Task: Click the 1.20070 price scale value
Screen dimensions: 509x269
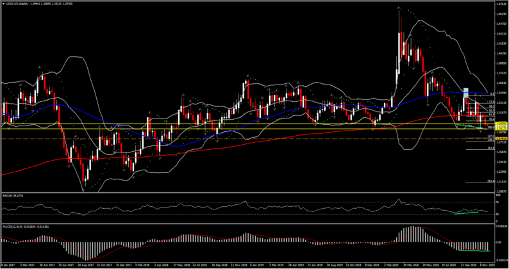Action: click(501, 192)
